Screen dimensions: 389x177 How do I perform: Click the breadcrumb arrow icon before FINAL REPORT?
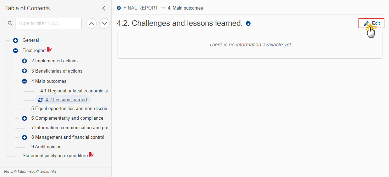[x=119, y=8]
